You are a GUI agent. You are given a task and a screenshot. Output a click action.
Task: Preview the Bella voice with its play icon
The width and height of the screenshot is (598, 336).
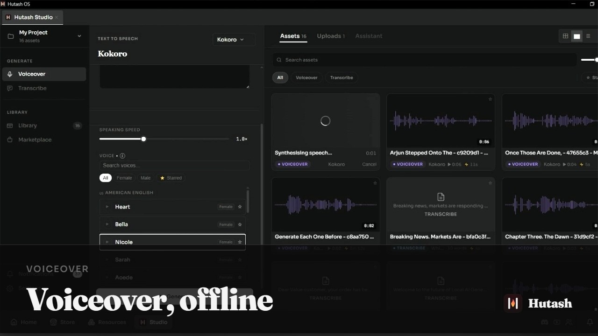coord(107,224)
